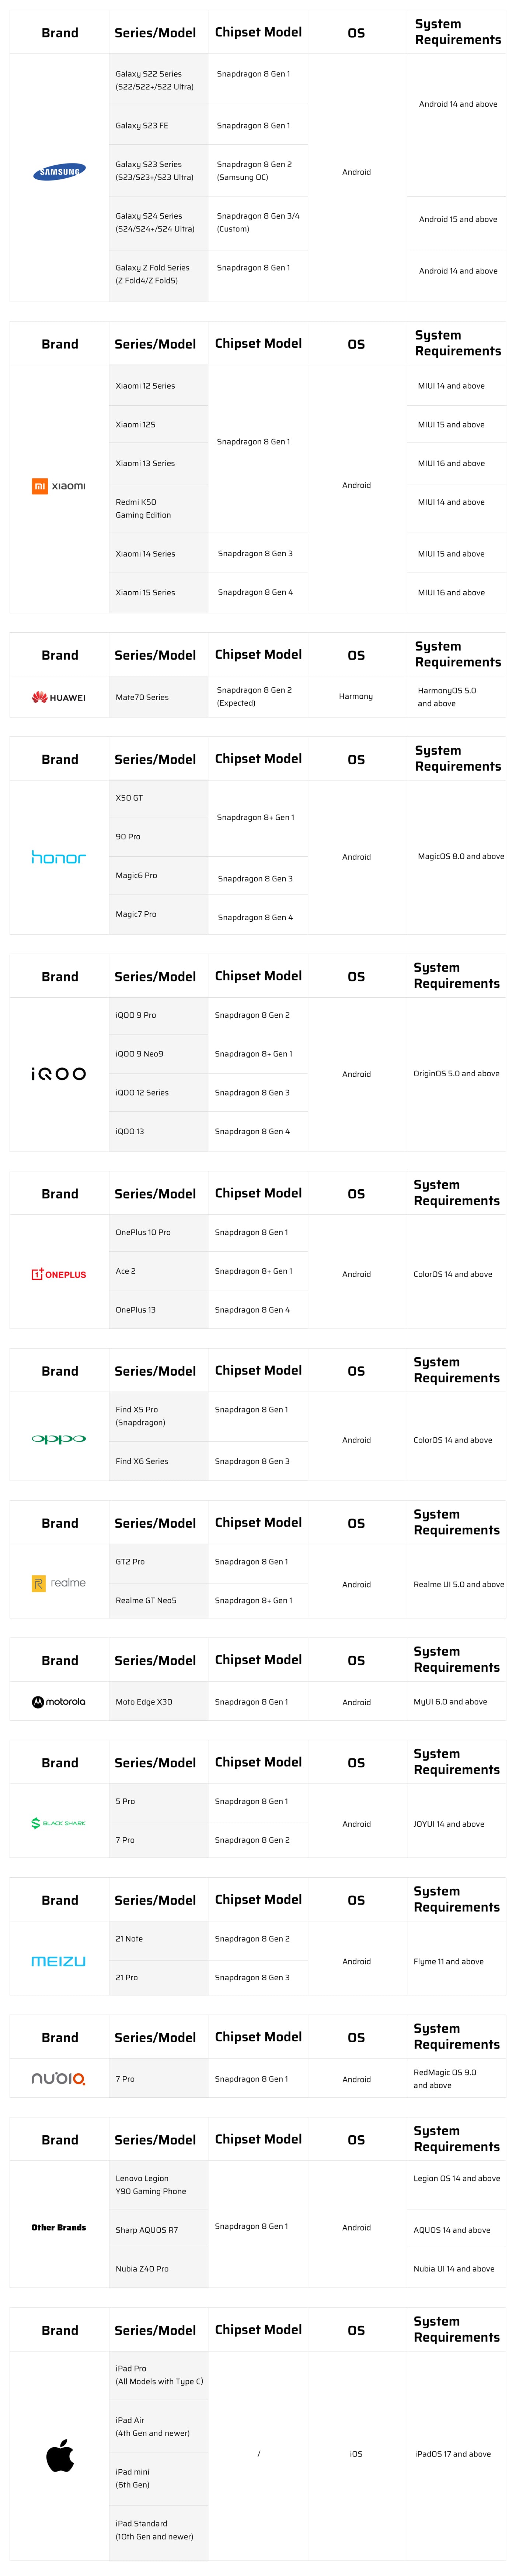Click the Black Shark logo
The width and height of the screenshot is (516, 2576).
click(59, 1823)
